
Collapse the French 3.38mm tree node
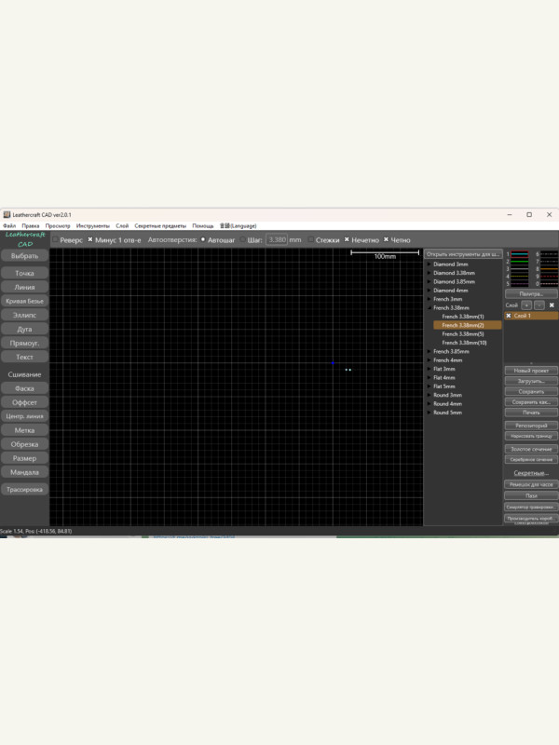point(429,308)
